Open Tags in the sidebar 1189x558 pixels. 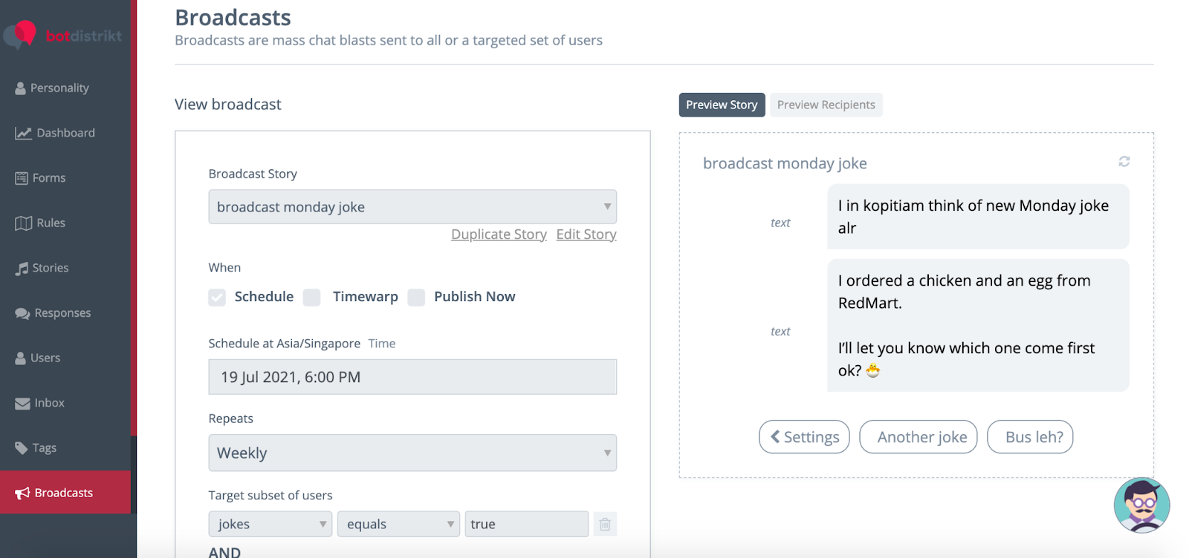coord(45,448)
